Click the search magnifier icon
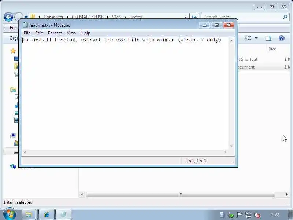 [x=285, y=17]
